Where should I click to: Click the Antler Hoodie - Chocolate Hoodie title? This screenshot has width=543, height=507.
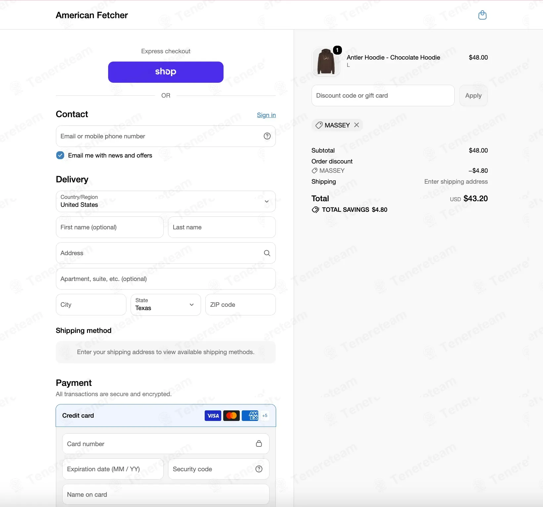pyautogui.click(x=393, y=58)
